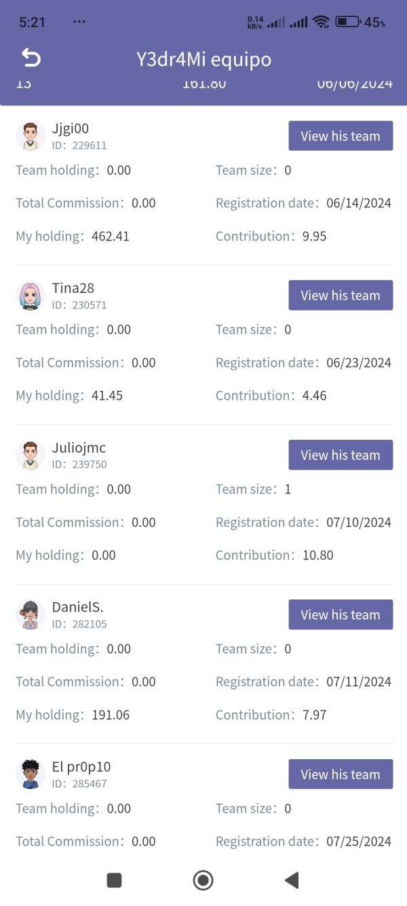This screenshot has width=407, height=906.
Task: View team of Tina28
Action: [341, 296]
